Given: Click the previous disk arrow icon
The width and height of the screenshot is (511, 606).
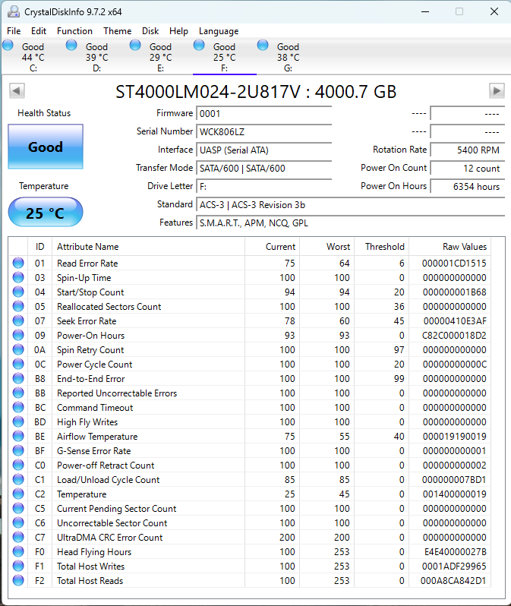Looking at the screenshot, I should click(16, 91).
